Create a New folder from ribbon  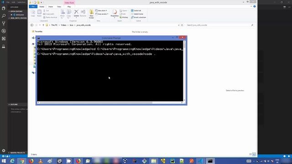(x=91, y=14)
